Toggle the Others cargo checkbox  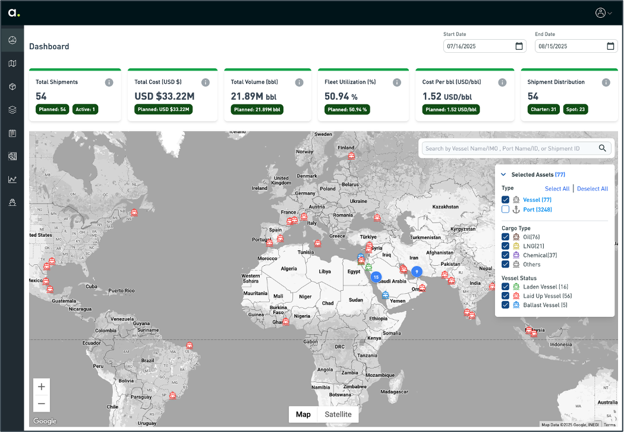505,264
